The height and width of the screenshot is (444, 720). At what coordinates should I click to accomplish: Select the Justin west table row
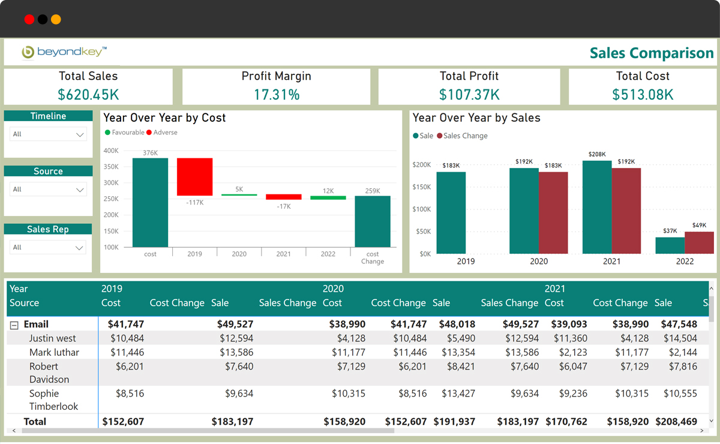click(53, 338)
